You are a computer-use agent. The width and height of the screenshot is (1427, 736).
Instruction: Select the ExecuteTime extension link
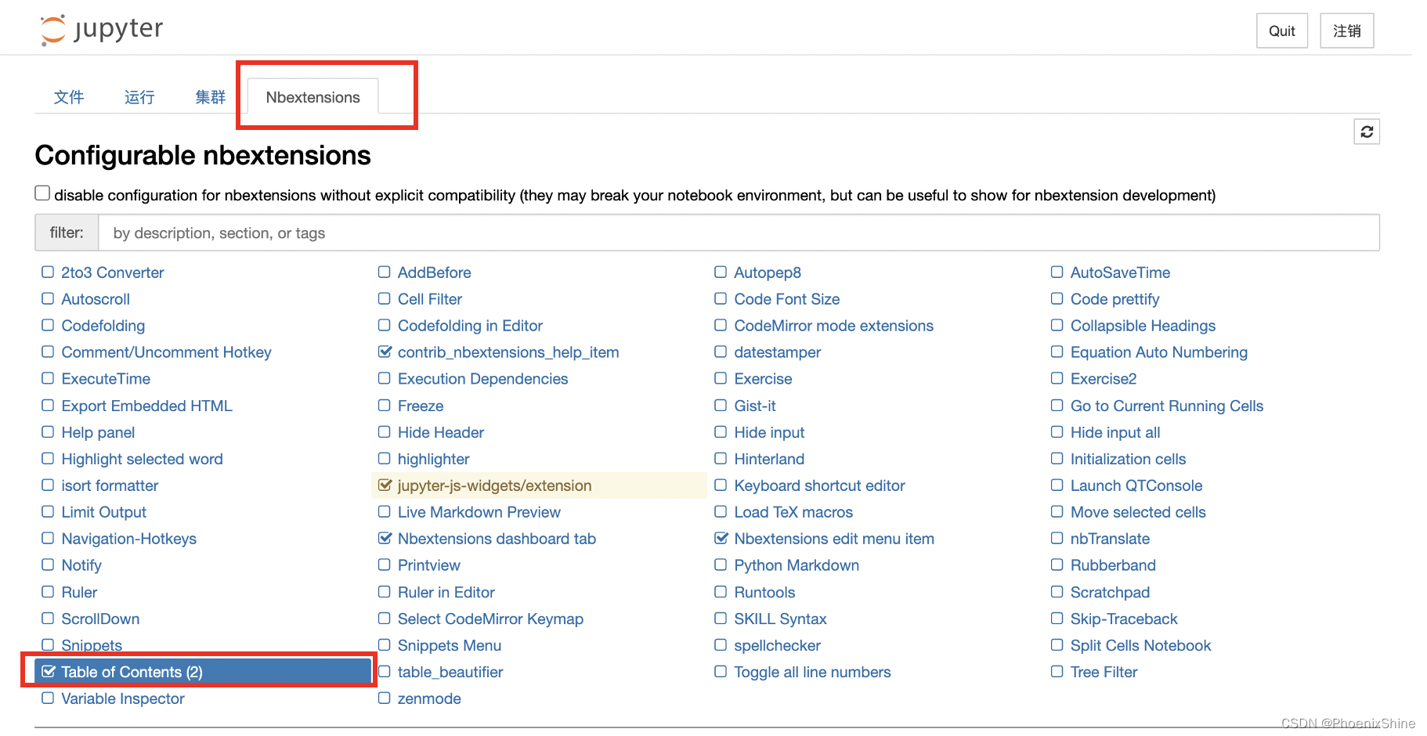pos(106,379)
